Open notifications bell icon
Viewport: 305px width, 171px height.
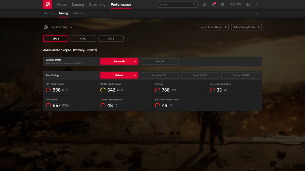point(214,4)
